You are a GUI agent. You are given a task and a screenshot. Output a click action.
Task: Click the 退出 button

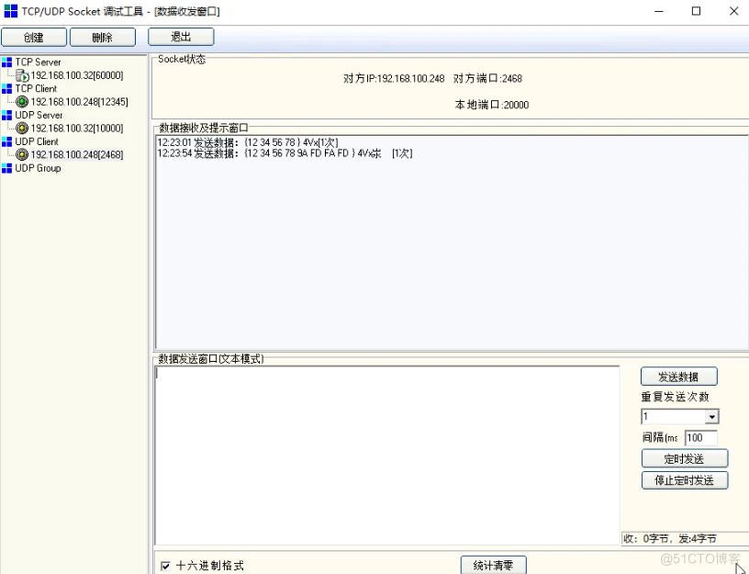[180, 37]
